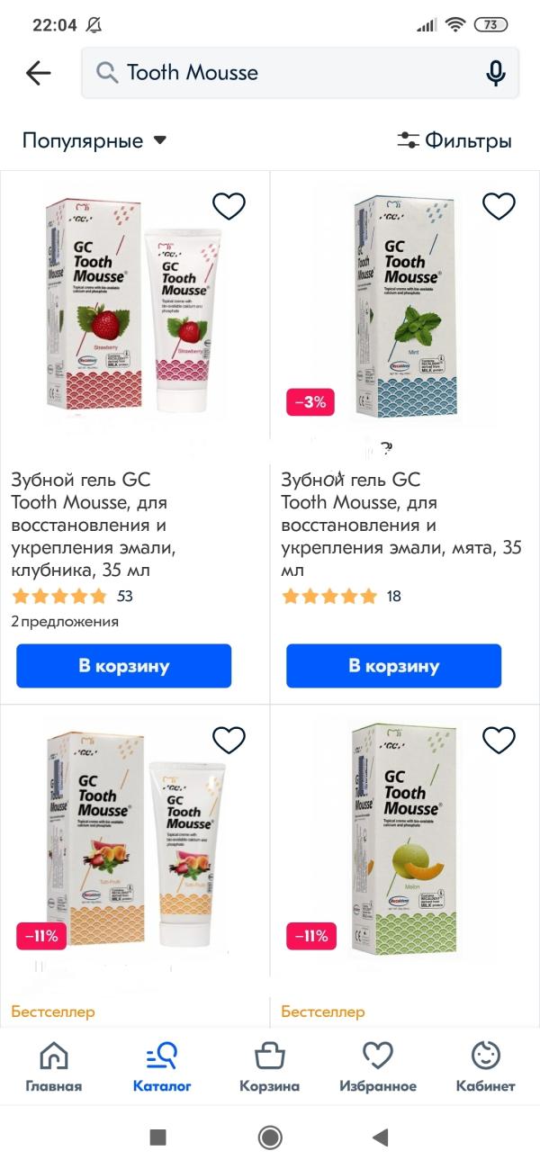This screenshot has height=1169, width=540.
Task: Open the Корзина tab
Action: [269, 1066]
